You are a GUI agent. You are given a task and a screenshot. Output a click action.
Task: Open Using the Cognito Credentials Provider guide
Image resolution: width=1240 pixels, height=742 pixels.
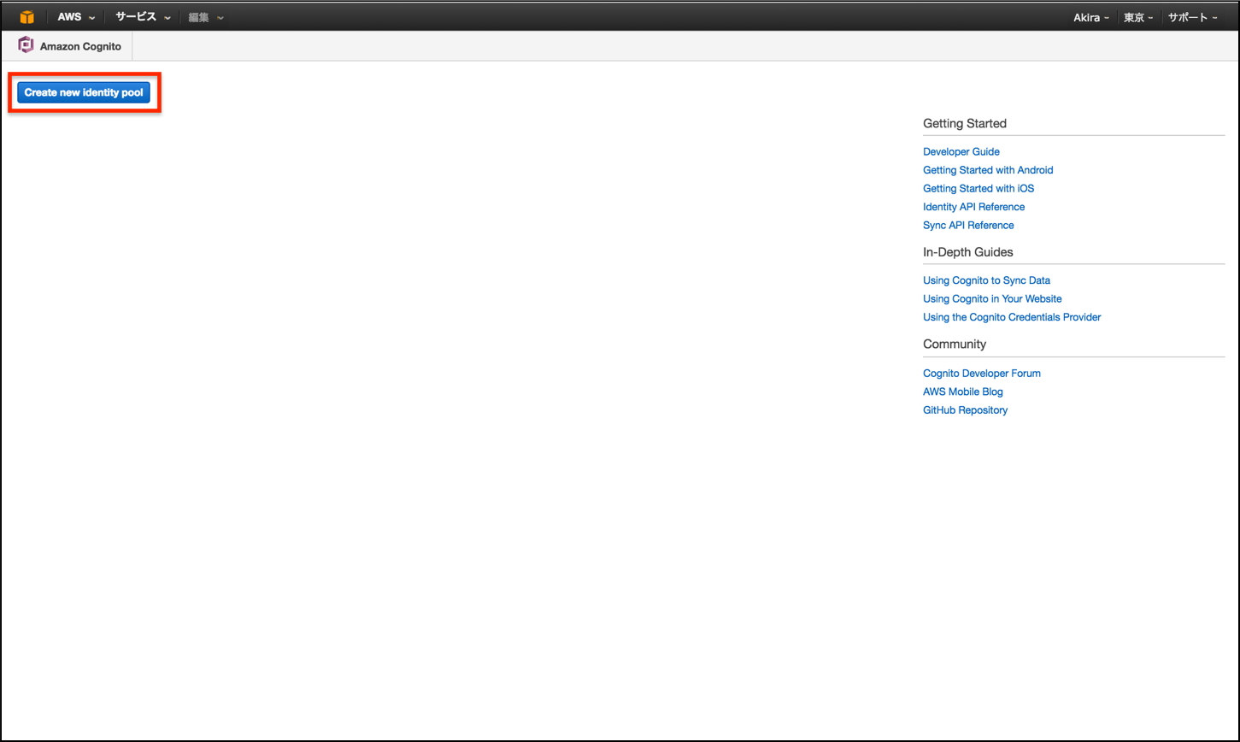coord(1012,317)
